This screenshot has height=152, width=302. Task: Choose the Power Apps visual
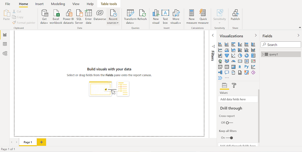pos(253,72)
